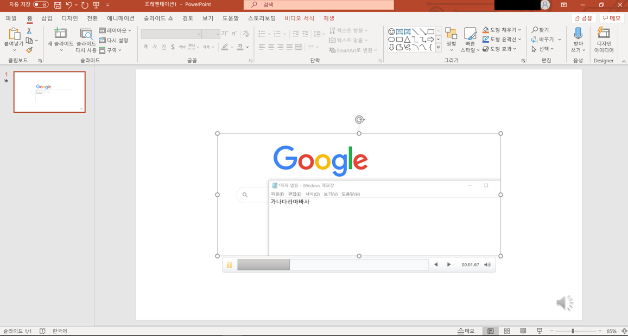Switch to the Transitions (전환) tab
The height and width of the screenshot is (336, 628).
[x=92, y=18]
